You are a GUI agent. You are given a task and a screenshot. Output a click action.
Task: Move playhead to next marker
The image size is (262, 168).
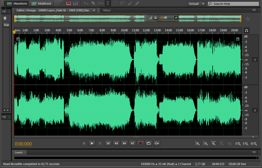click(x=132, y=143)
